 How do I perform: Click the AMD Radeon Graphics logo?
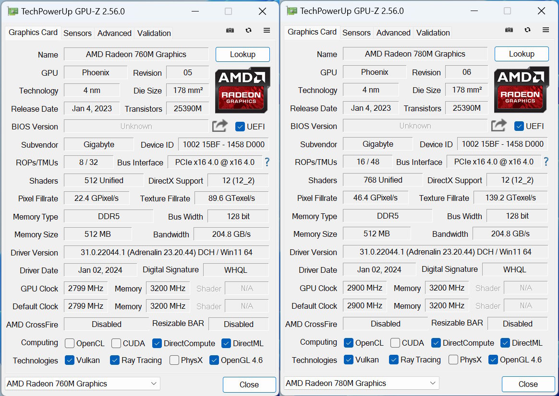tap(243, 90)
